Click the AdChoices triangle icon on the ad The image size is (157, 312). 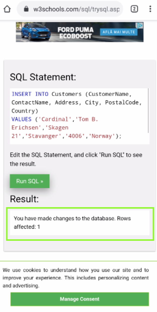140,25
